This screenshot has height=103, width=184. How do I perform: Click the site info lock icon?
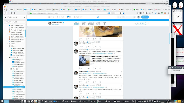(x=31, y=13)
